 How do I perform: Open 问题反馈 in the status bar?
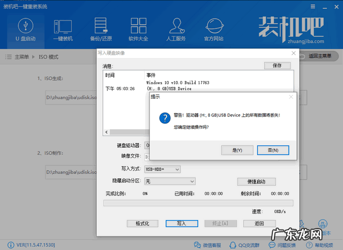[282, 245]
